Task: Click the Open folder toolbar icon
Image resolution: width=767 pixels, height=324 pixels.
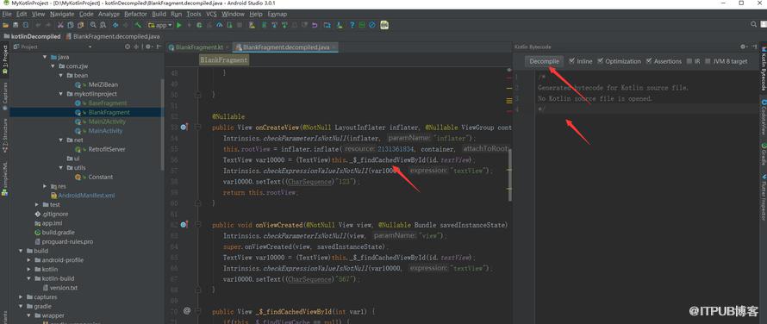Action: 5,25
